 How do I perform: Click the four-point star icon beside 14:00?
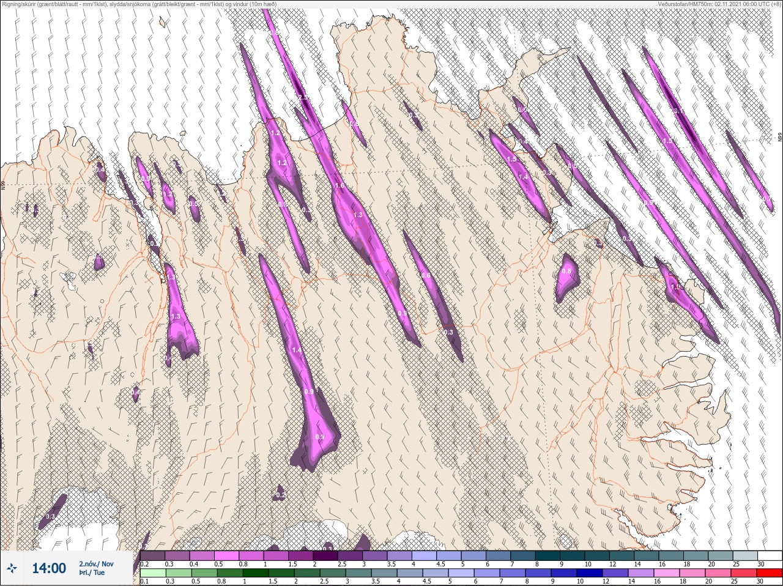12,568
